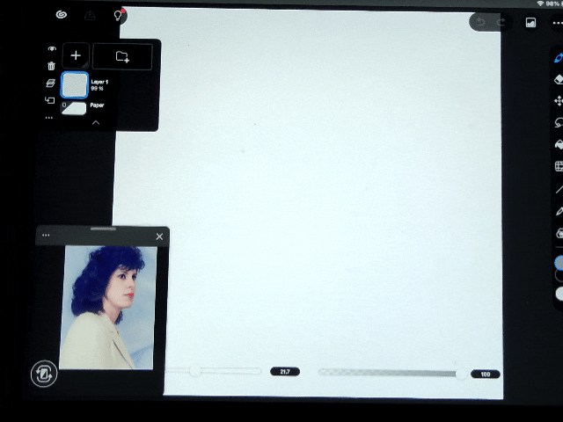The width and height of the screenshot is (563, 422).
Task: Open the lightbulb tips icon
Action: [117, 16]
